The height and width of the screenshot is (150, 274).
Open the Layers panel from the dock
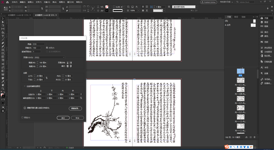point(264,22)
